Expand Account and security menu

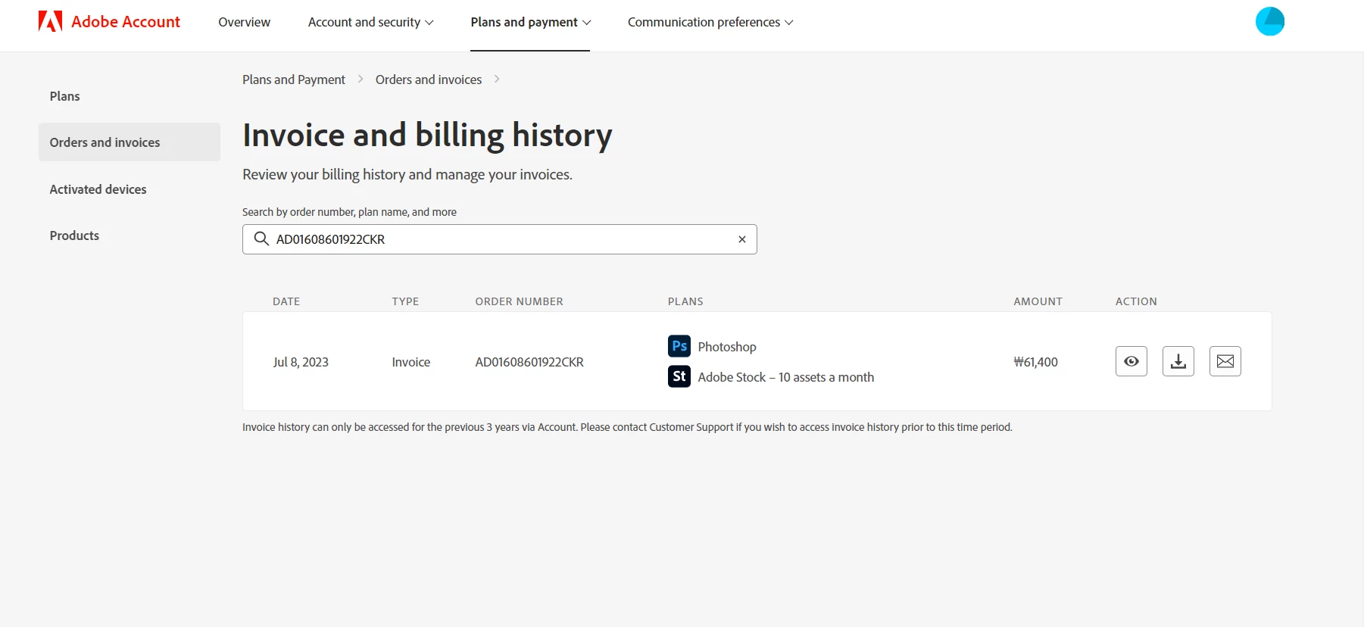370,22
